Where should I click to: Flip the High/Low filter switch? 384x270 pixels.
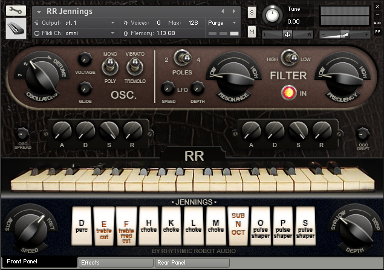pyautogui.click(x=289, y=58)
